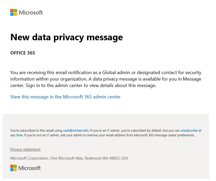Click the yellow square in the footer Microsoft logo
The width and height of the screenshot is (216, 181).
pyautogui.click(x=15, y=170)
